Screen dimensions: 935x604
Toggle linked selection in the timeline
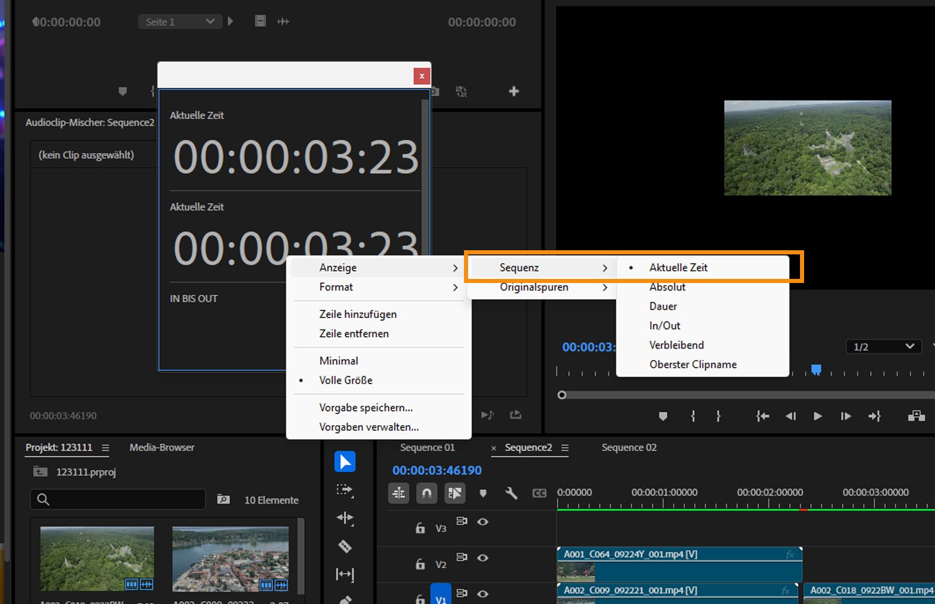coord(455,493)
